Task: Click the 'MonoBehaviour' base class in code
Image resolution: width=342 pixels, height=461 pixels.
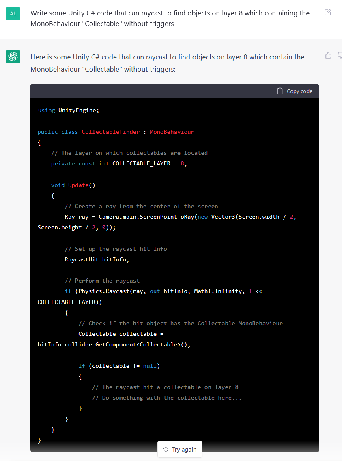Action: [x=172, y=132]
